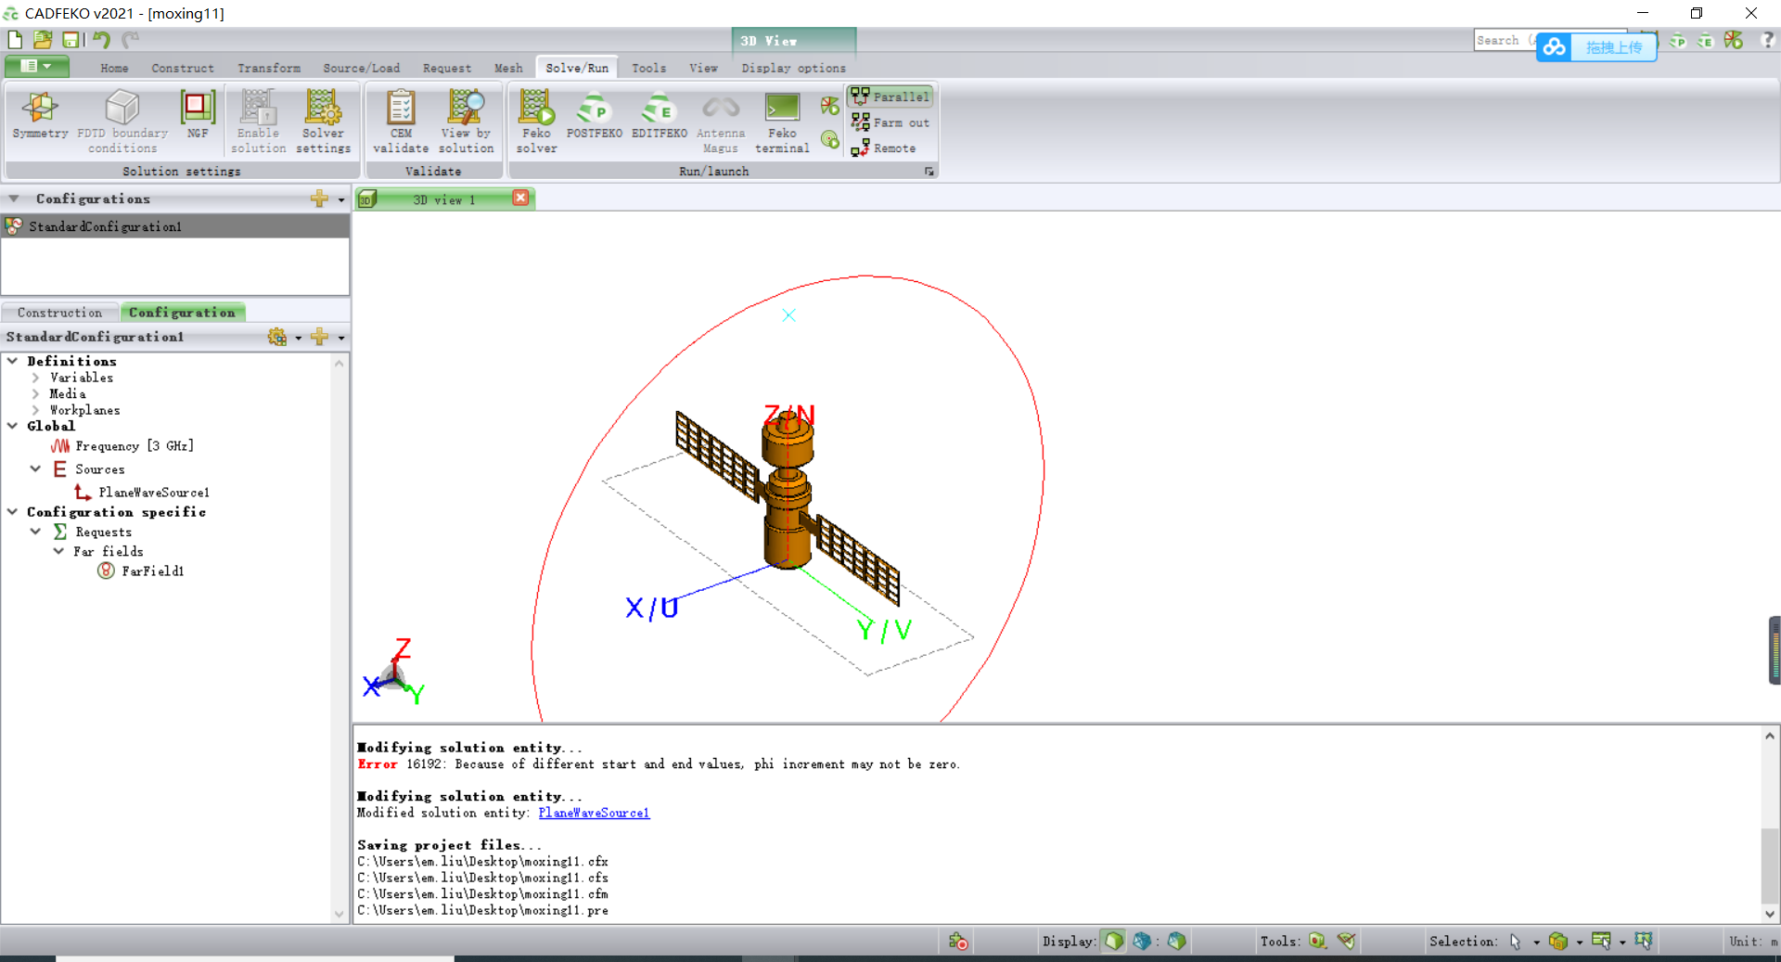
Task: Select PlaneWaveSource1 in the tree
Action: coord(142,493)
